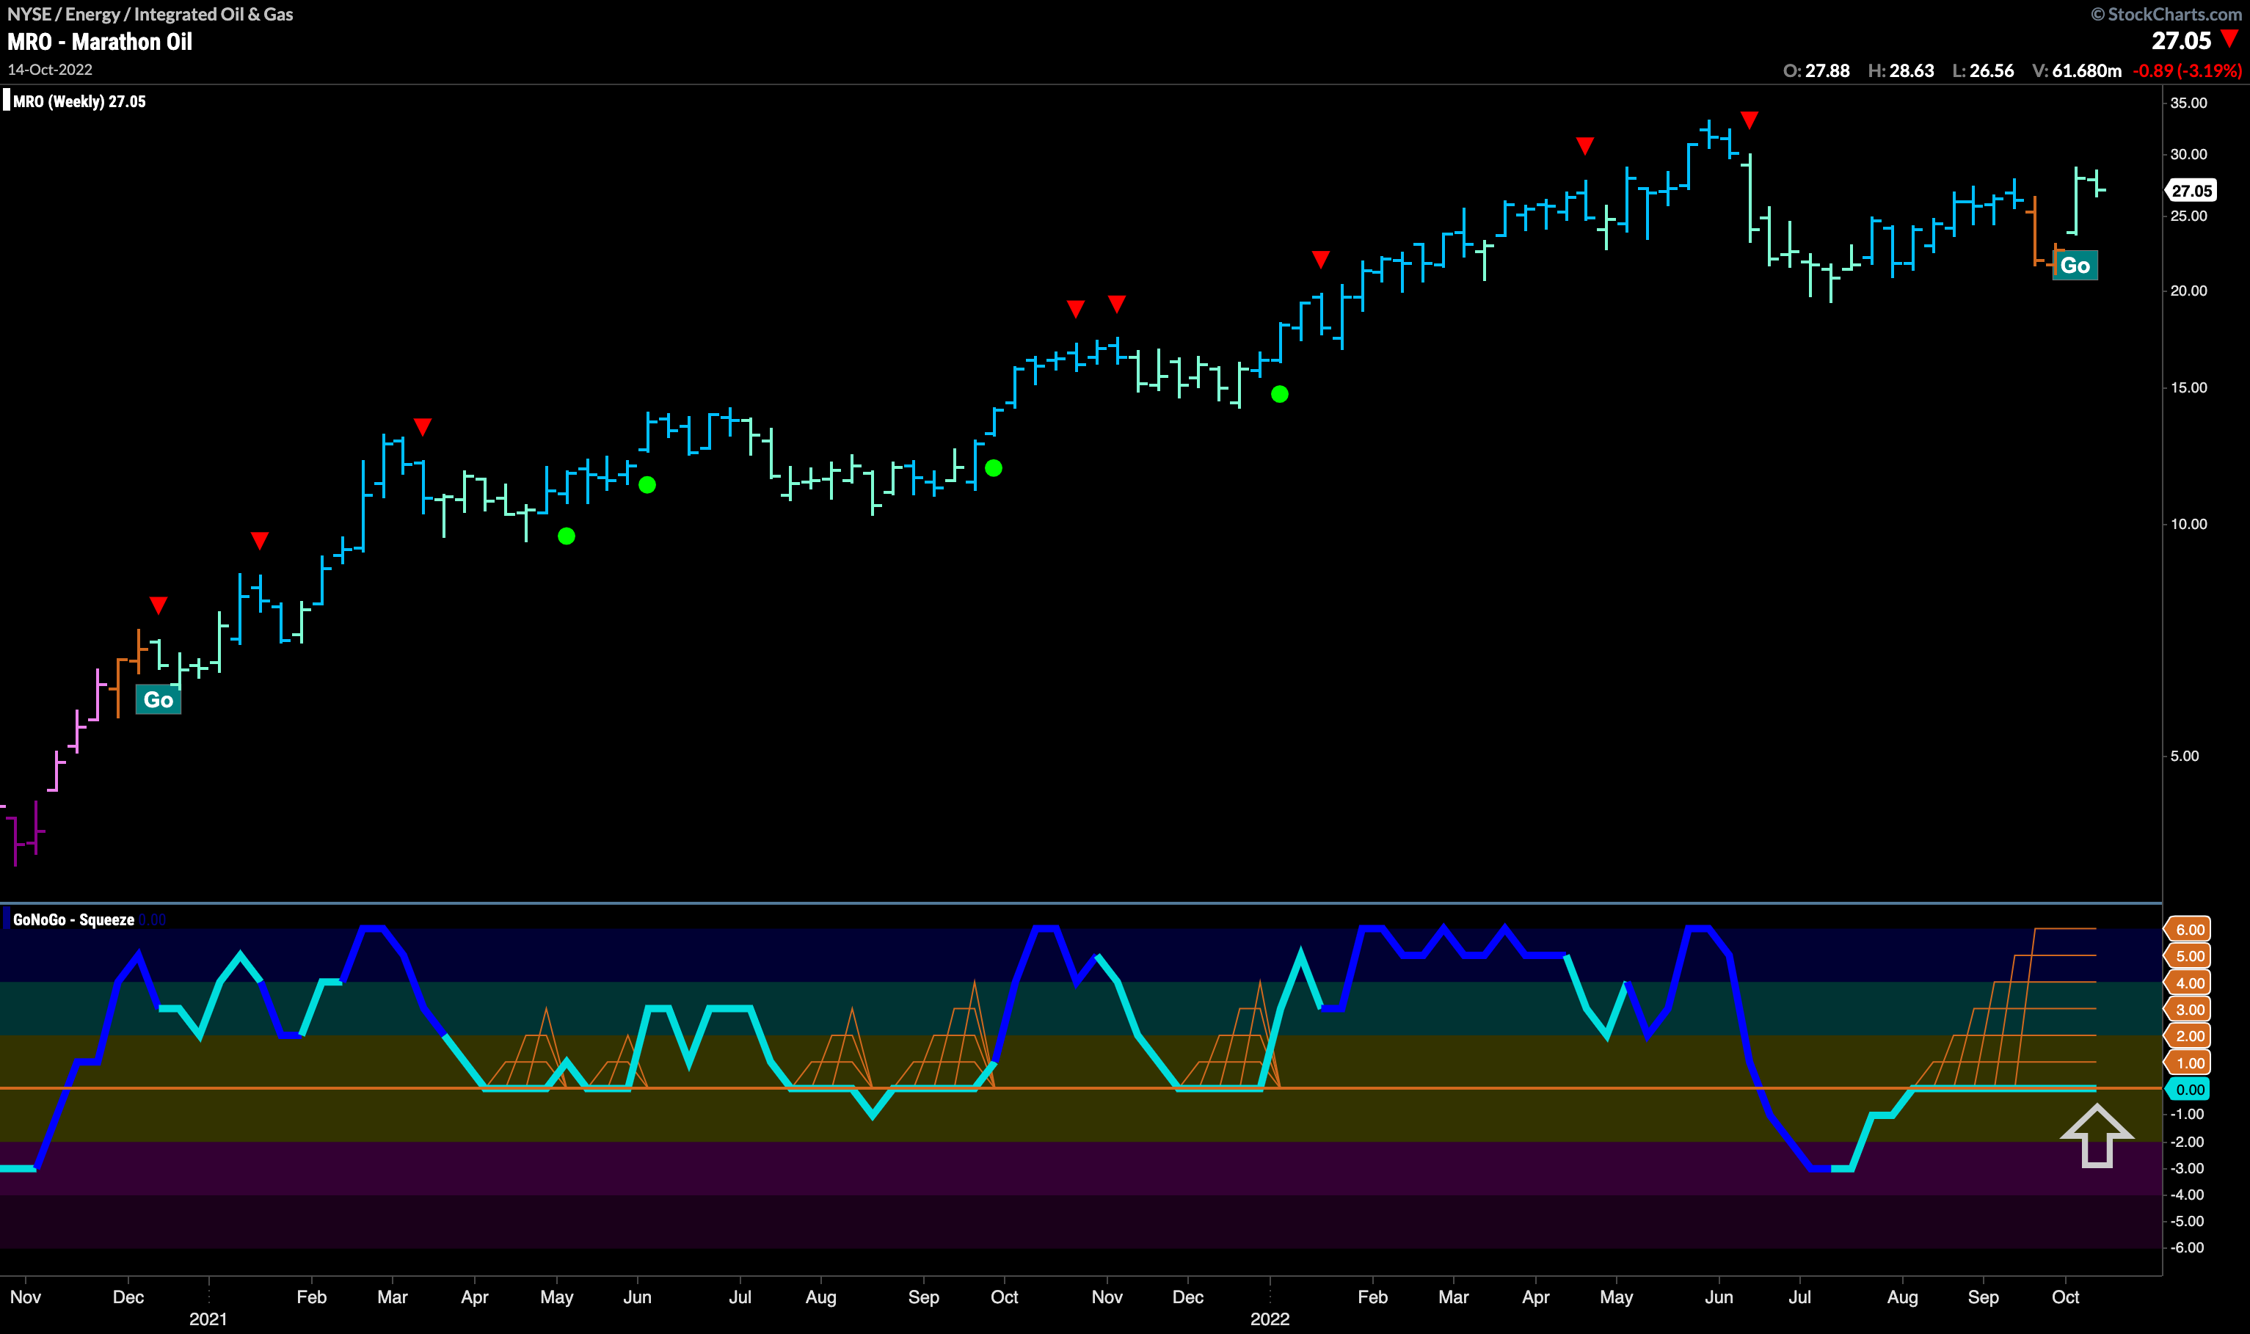Click the green dot near January 2022
Screen dimensions: 2250x1334
[x=1280, y=394]
